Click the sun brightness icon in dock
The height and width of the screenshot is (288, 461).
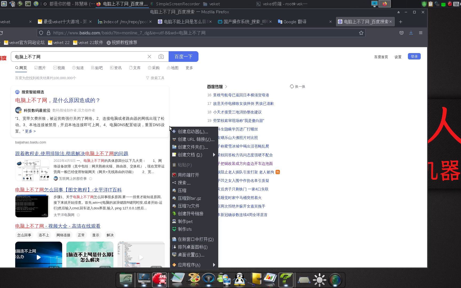point(319,280)
